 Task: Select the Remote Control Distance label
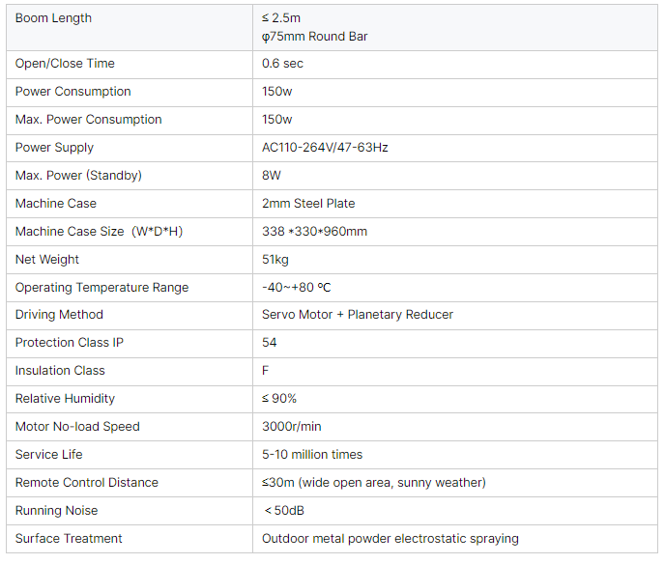point(87,482)
